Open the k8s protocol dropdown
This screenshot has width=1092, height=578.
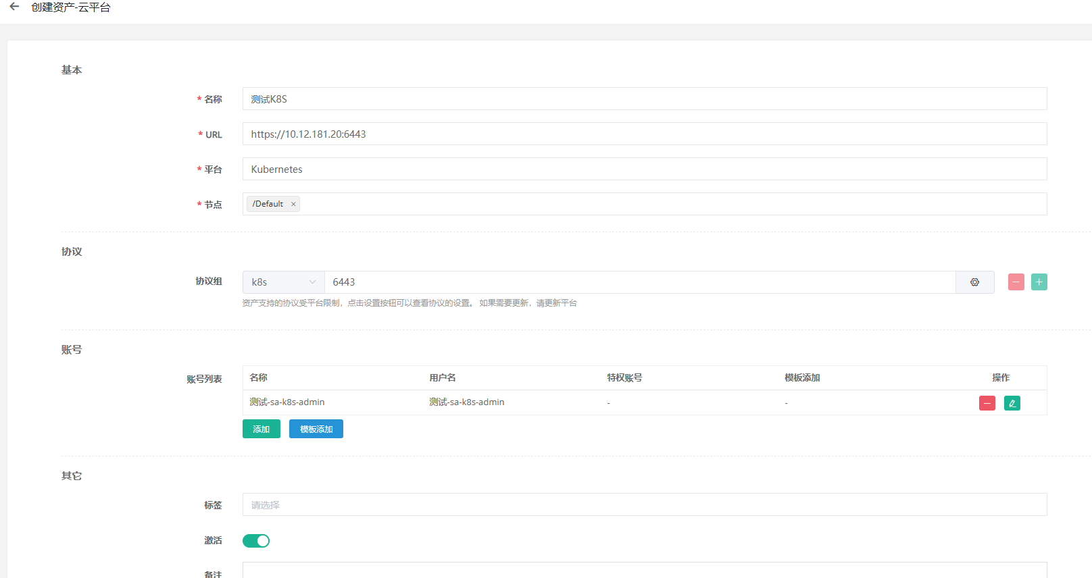point(284,282)
